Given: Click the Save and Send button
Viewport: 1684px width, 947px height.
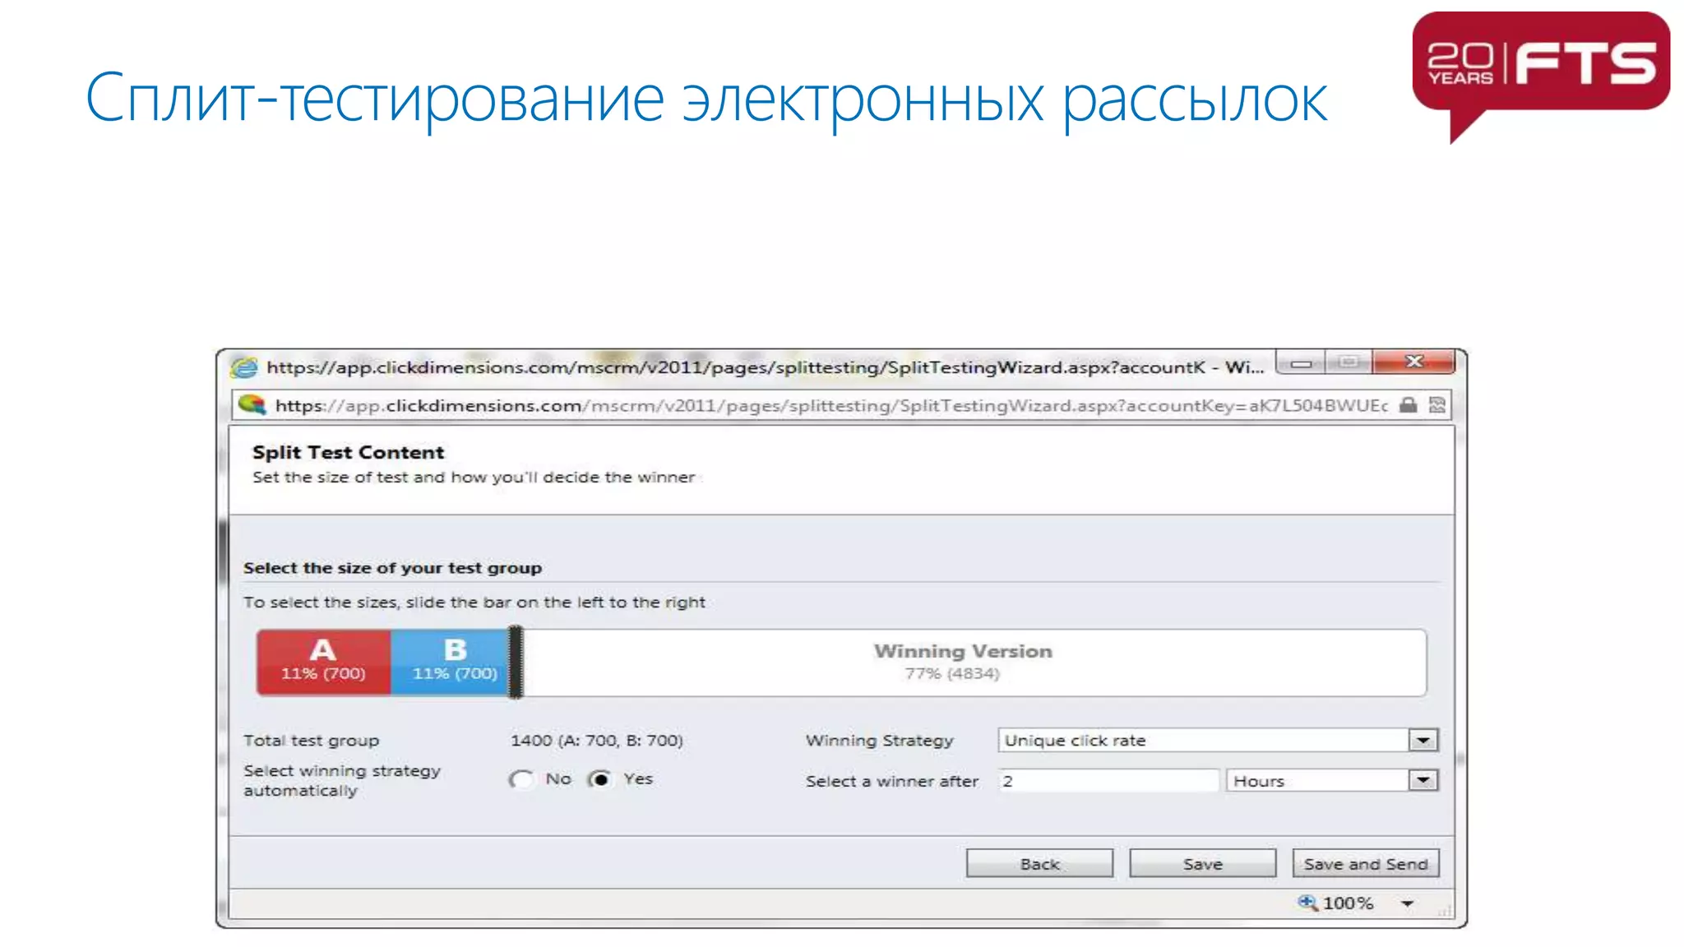Looking at the screenshot, I should 1365,864.
